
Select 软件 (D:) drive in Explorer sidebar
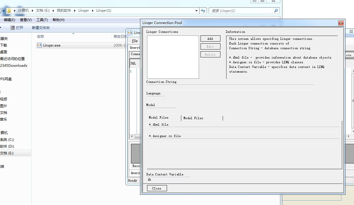(7, 146)
